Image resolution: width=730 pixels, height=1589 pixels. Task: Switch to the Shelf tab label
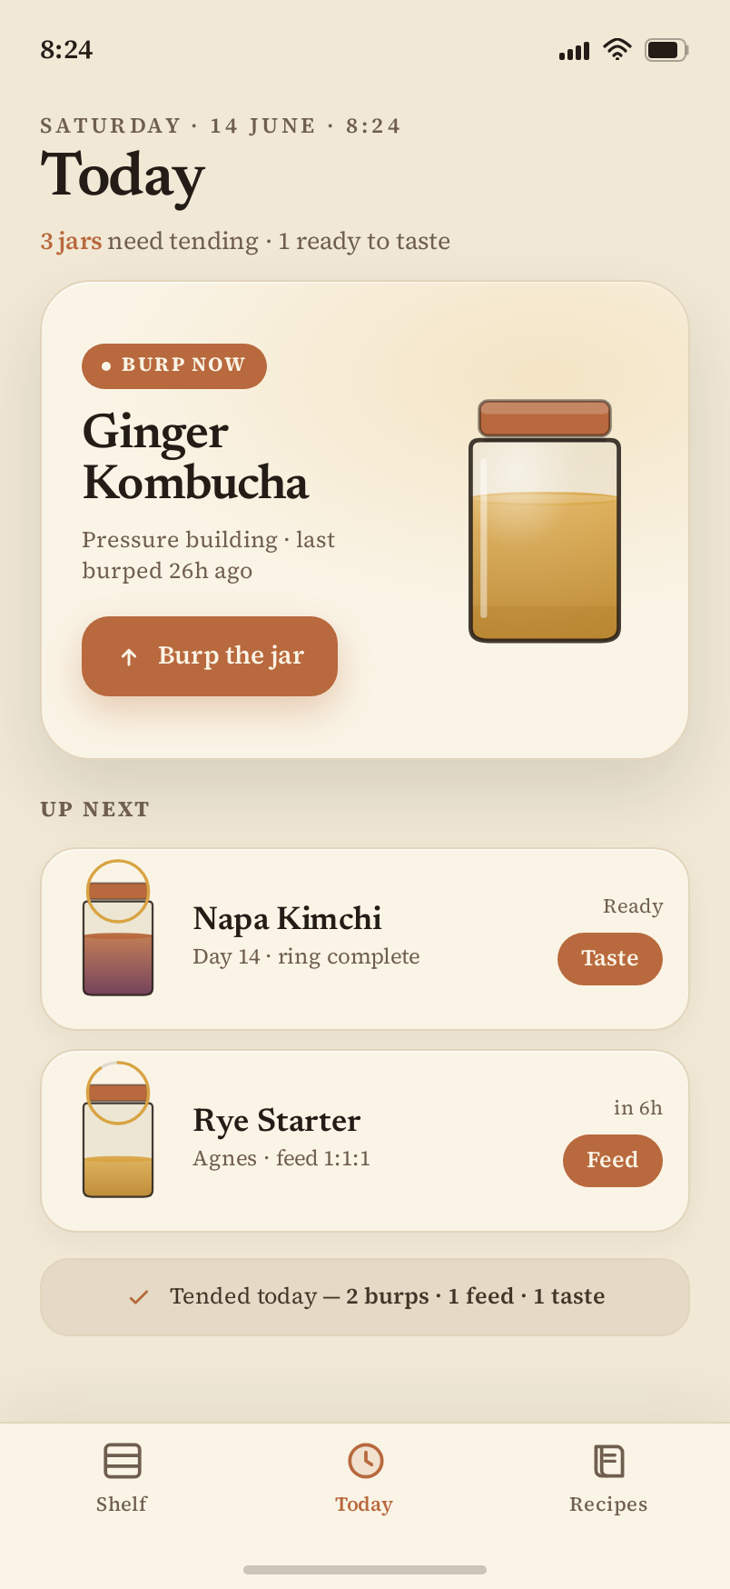point(122,1504)
